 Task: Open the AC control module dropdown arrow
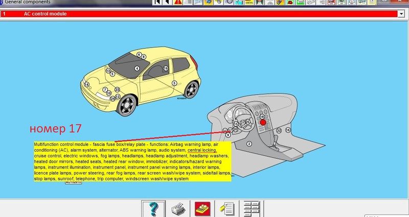tap(400, 14)
